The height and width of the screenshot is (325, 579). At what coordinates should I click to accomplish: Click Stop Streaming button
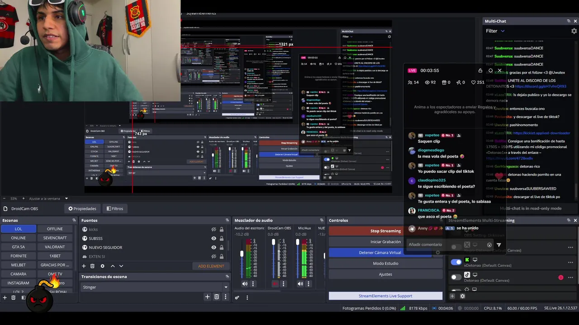click(x=385, y=231)
